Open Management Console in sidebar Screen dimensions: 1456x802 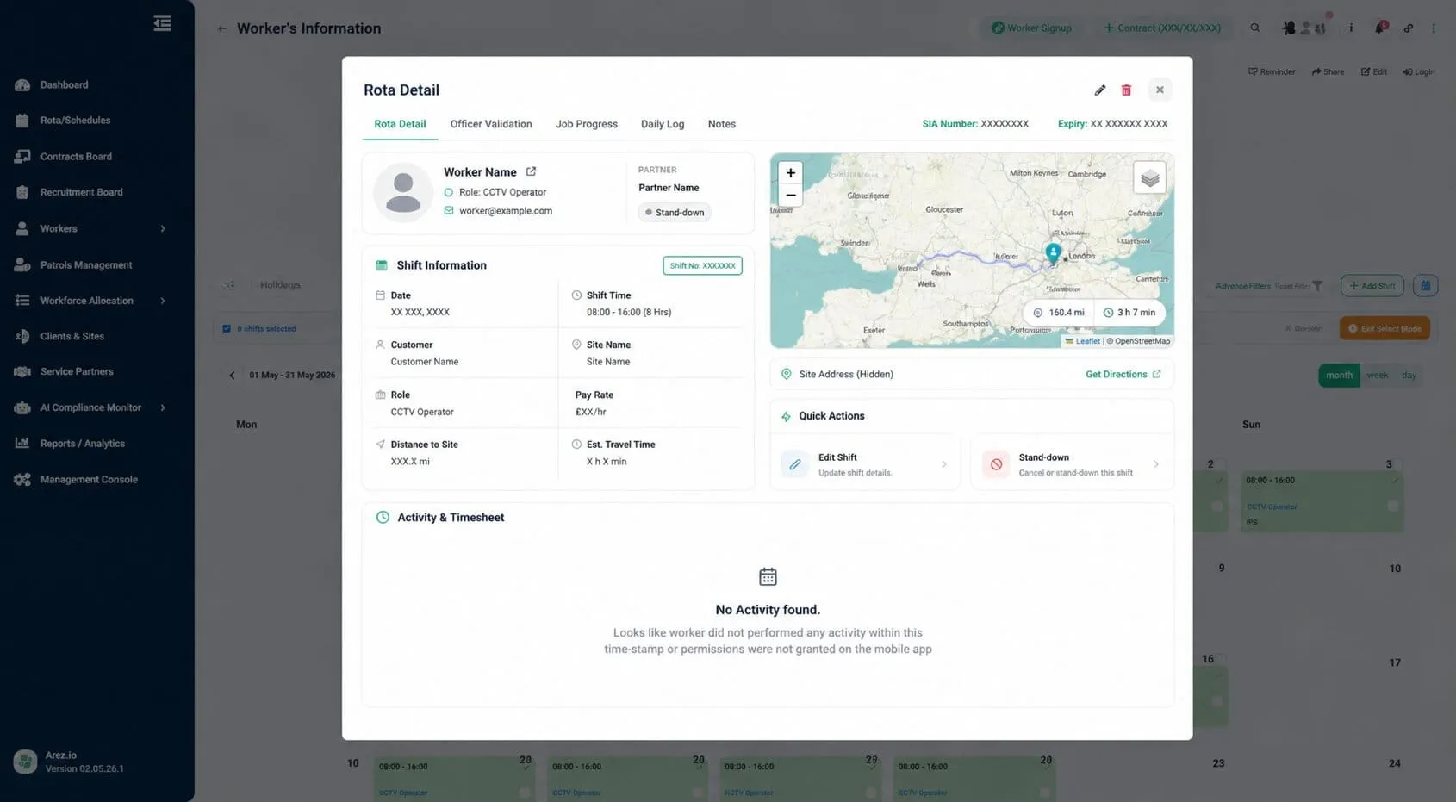coord(89,480)
